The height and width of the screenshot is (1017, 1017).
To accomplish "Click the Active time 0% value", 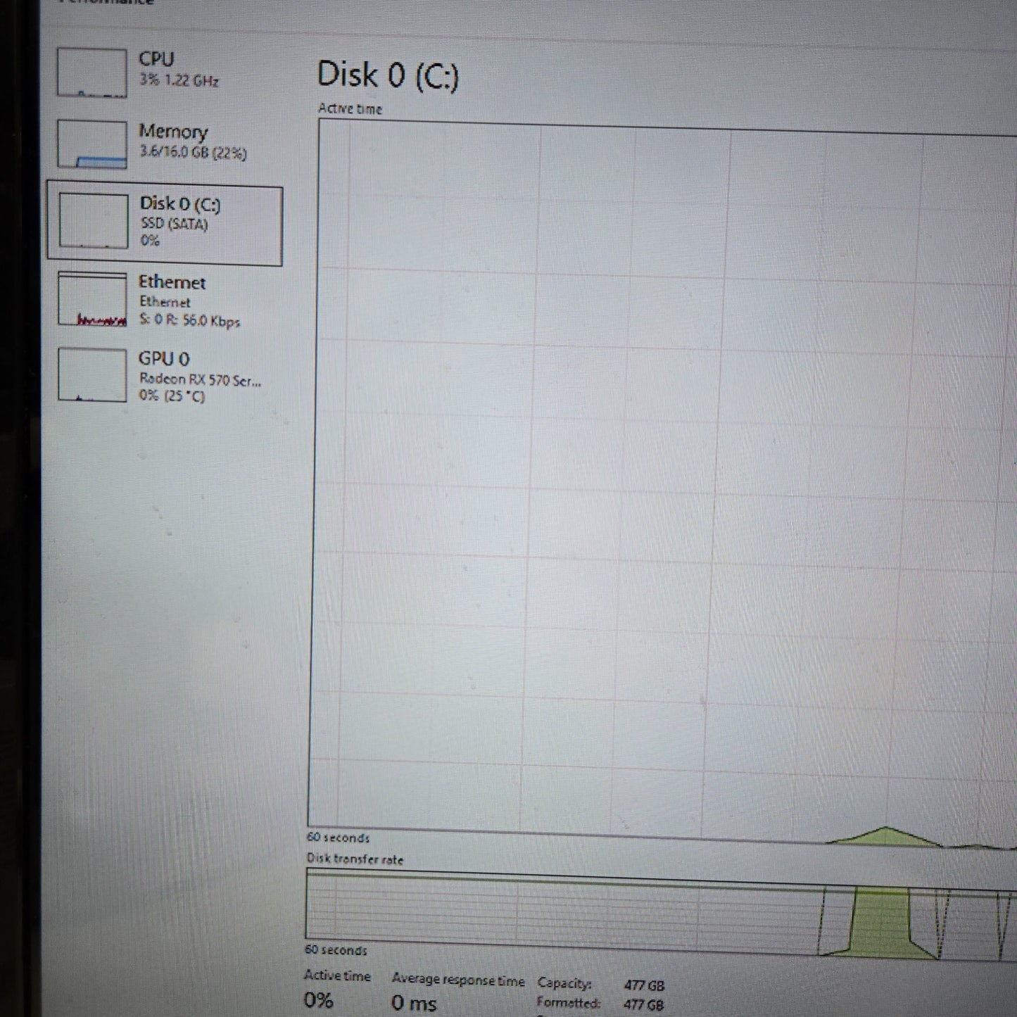I will tap(318, 1000).
